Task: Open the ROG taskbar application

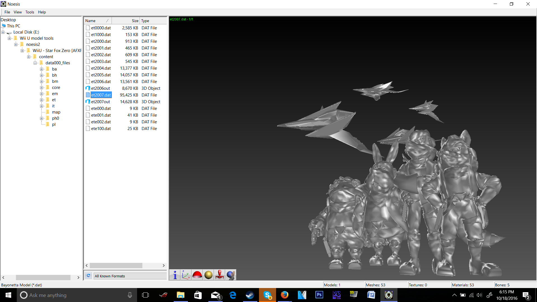Action: 163,295
